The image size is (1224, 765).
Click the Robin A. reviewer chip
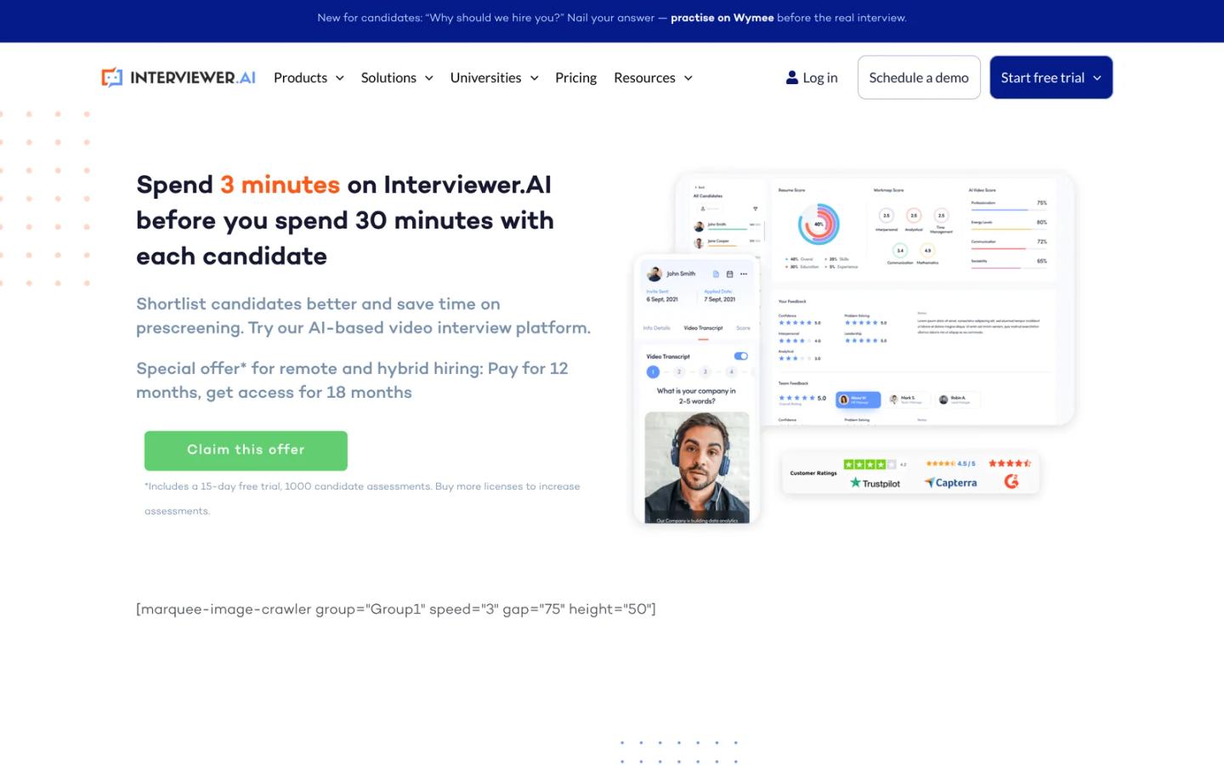[x=958, y=399]
